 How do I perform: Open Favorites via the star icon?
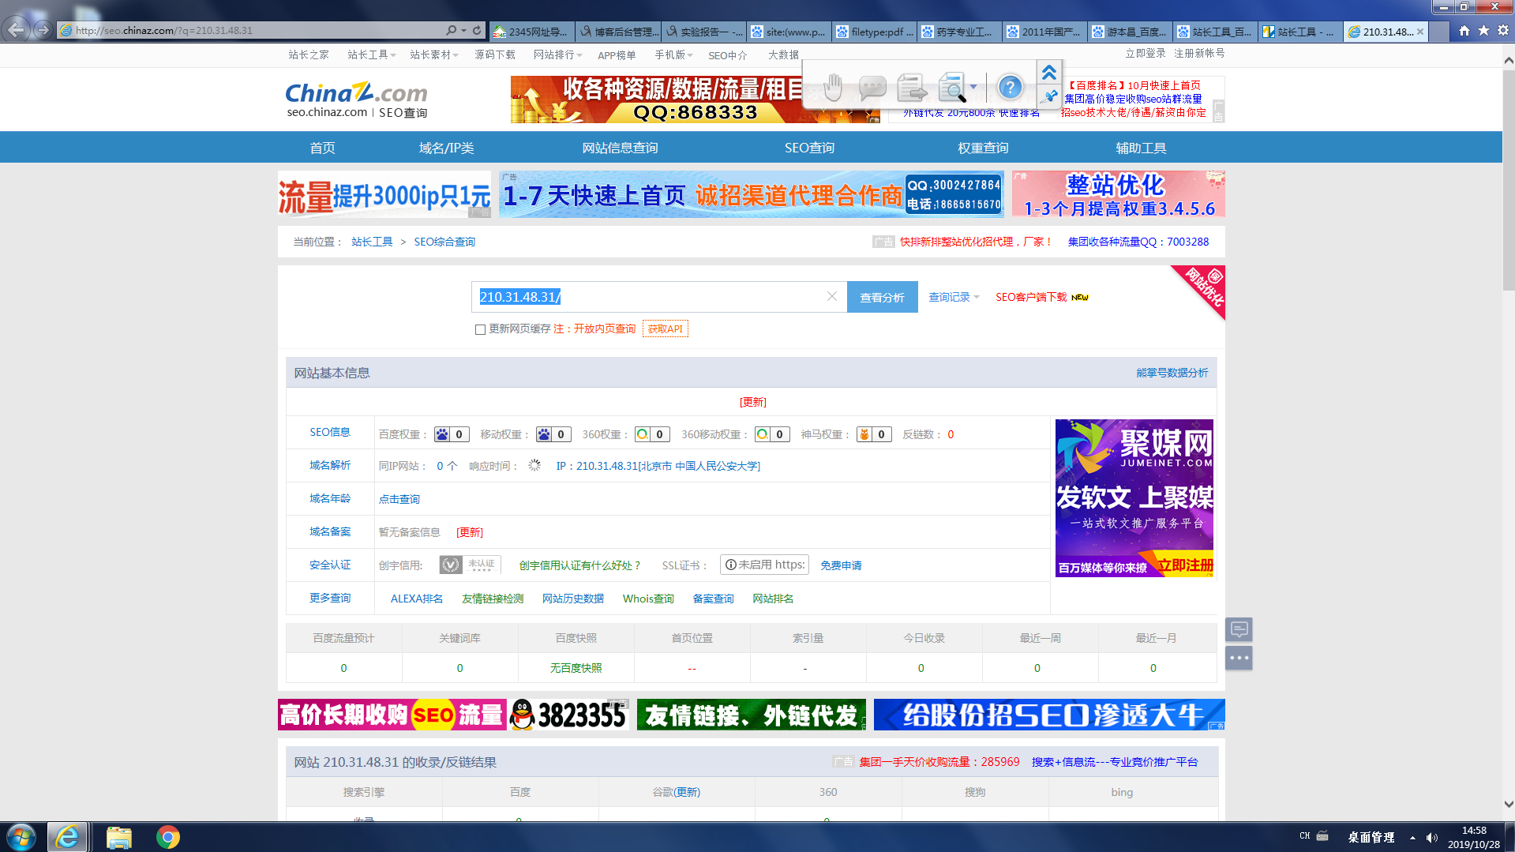1483,31
